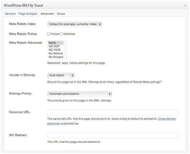Select the Nofollow radio button
The image size is (190, 154).
pyautogui.click(x=61, y=34)
